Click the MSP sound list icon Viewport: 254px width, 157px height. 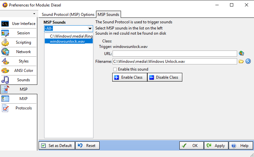pyautogui.click(x=5, y=89)
